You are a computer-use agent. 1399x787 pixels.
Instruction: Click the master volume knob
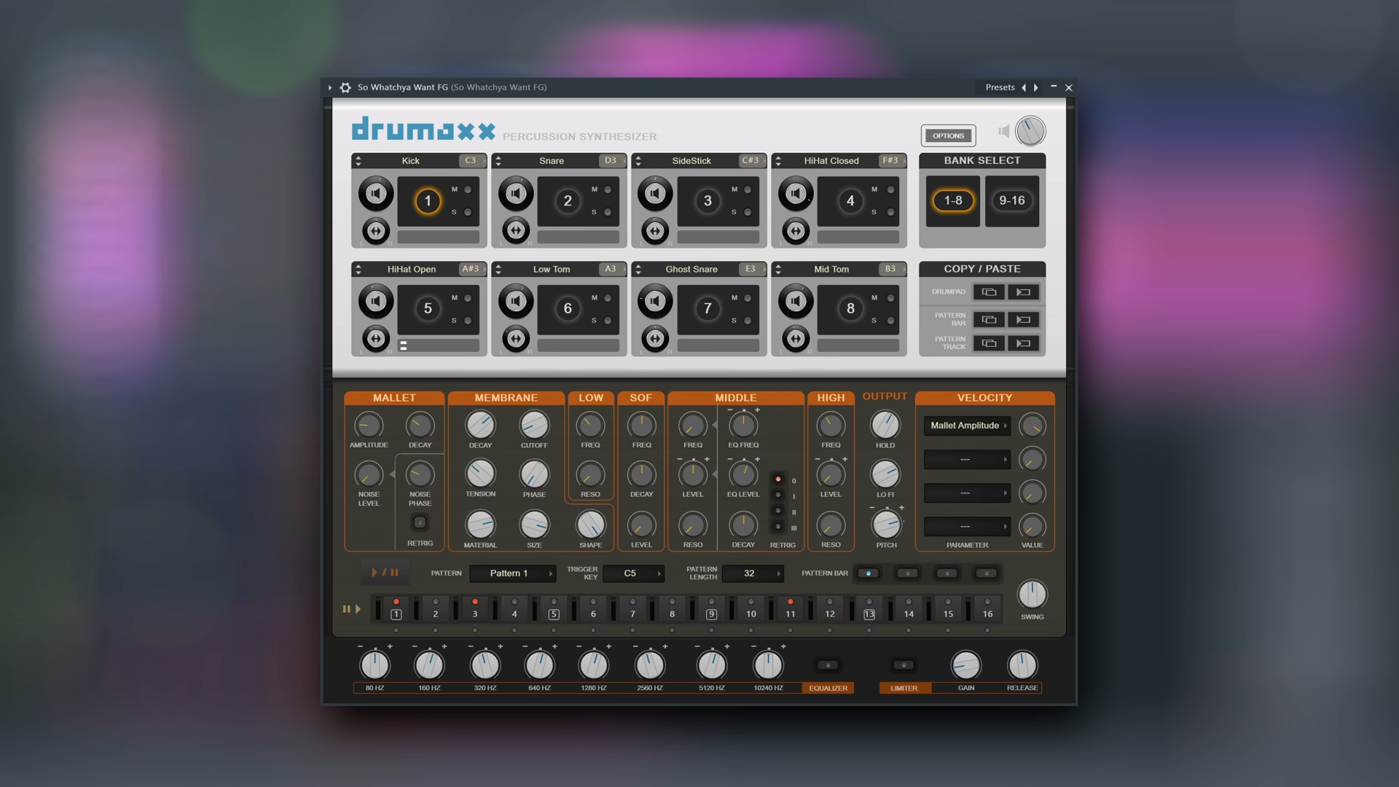click(x=1030, y=131)
